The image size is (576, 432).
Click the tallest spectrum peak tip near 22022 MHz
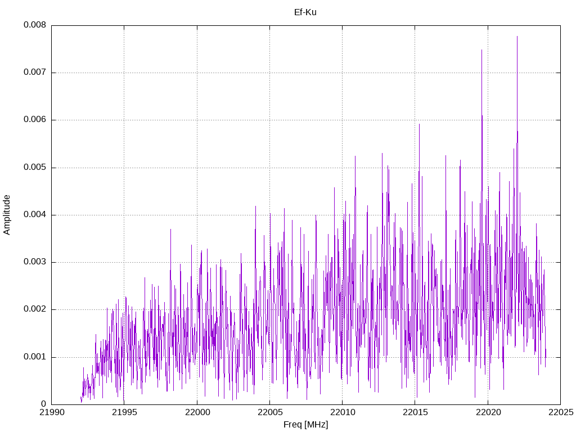pos(517,37)
